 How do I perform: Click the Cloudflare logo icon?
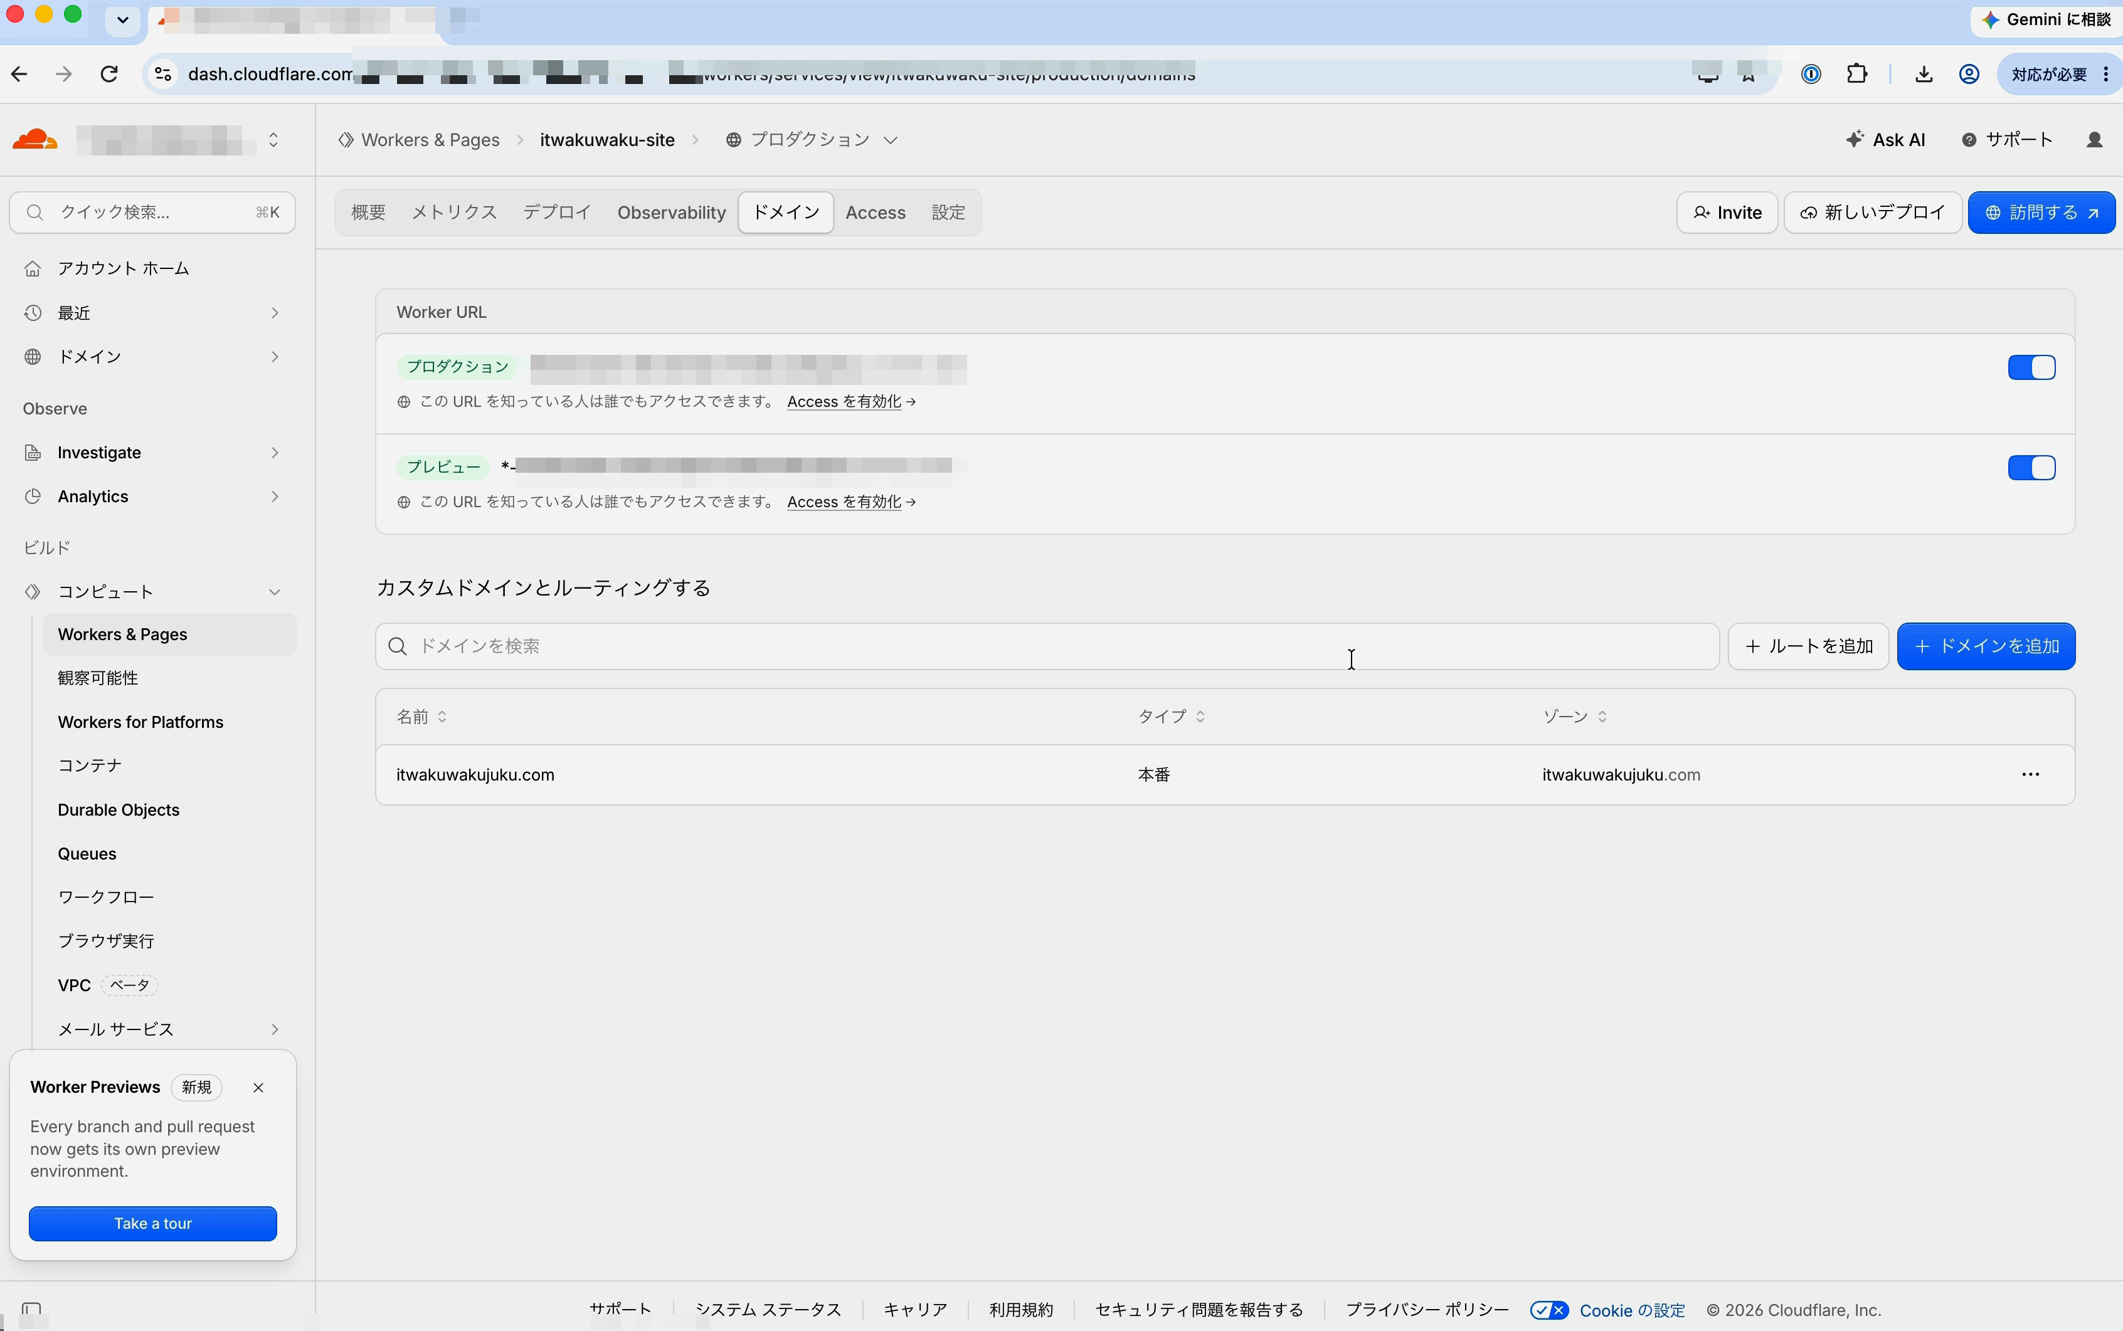[35, 140]
